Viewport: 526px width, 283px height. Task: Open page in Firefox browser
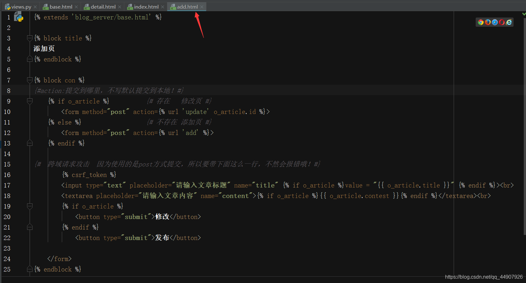click(x=487, y=22)
